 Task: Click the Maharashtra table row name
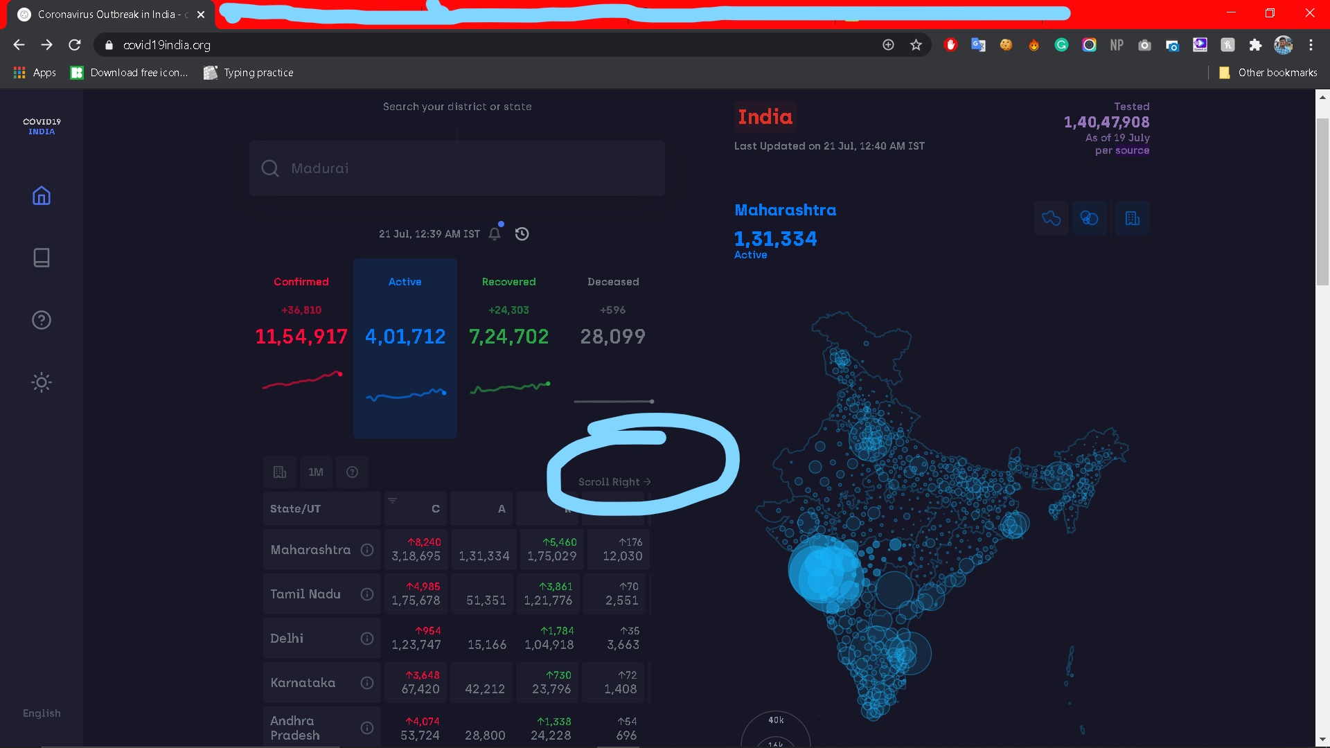310,550
